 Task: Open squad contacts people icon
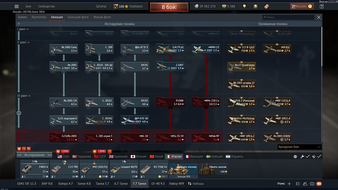click(305, 184)
